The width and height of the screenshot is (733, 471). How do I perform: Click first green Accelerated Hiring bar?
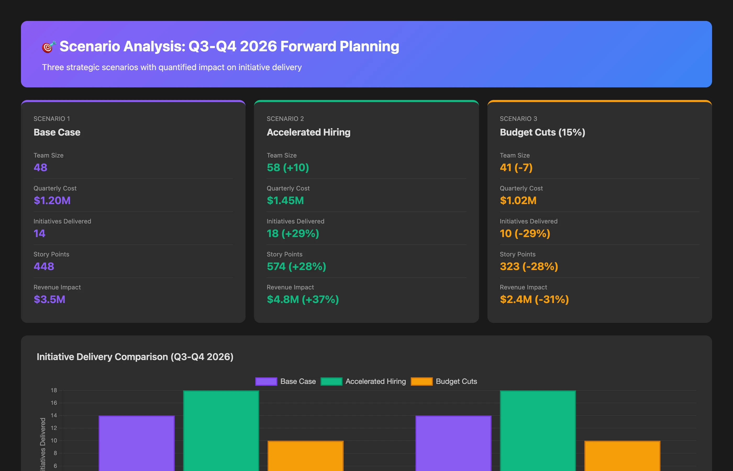coord(221,431)
